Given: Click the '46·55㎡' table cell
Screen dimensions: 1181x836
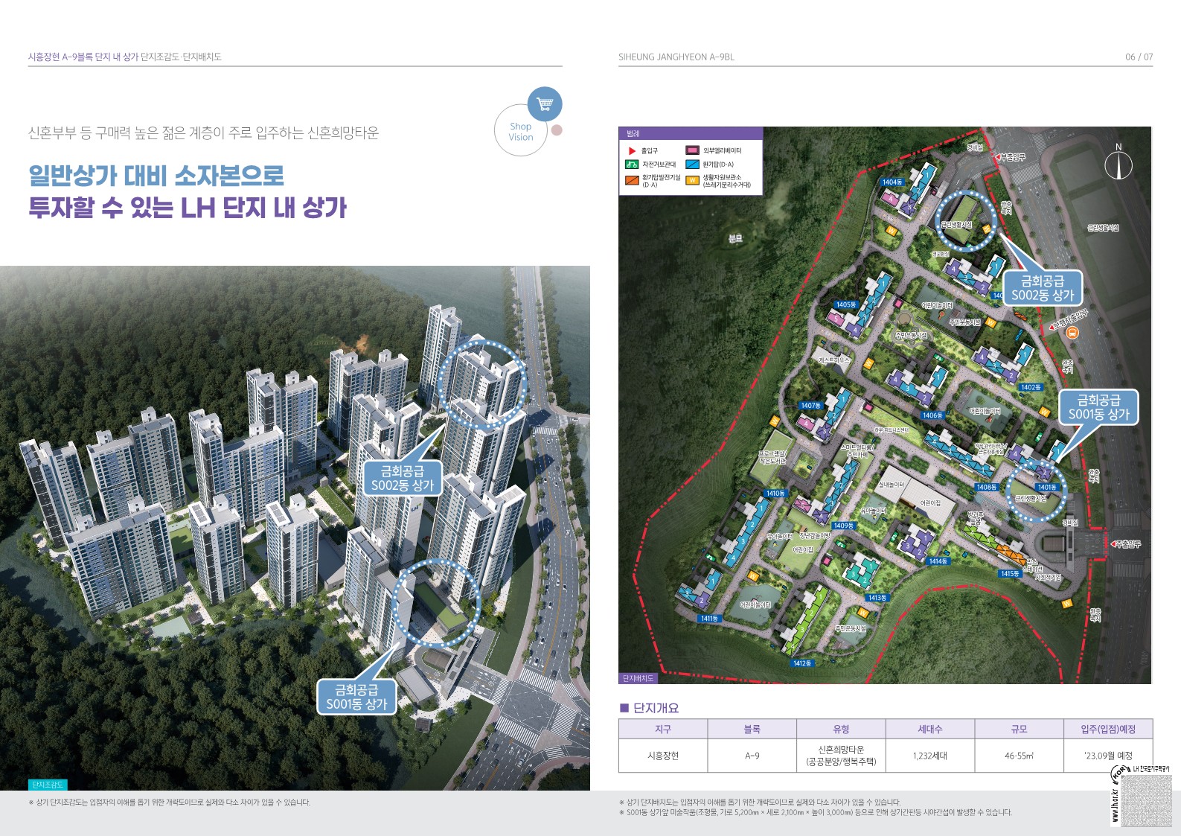Looking at the screenshot, I should (1020, 756).
